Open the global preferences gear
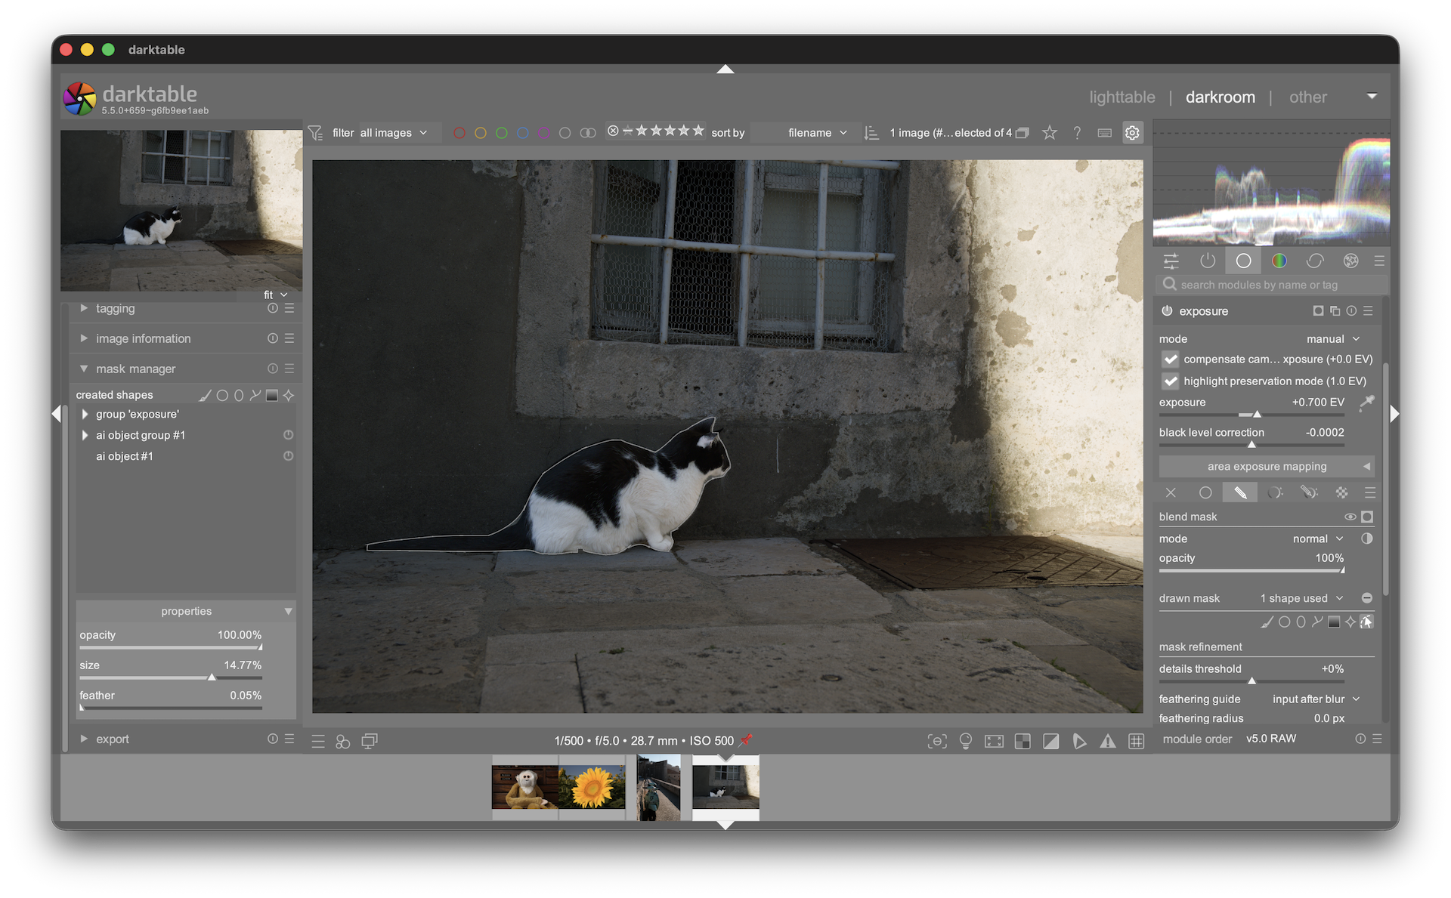 pos(1132,133)
